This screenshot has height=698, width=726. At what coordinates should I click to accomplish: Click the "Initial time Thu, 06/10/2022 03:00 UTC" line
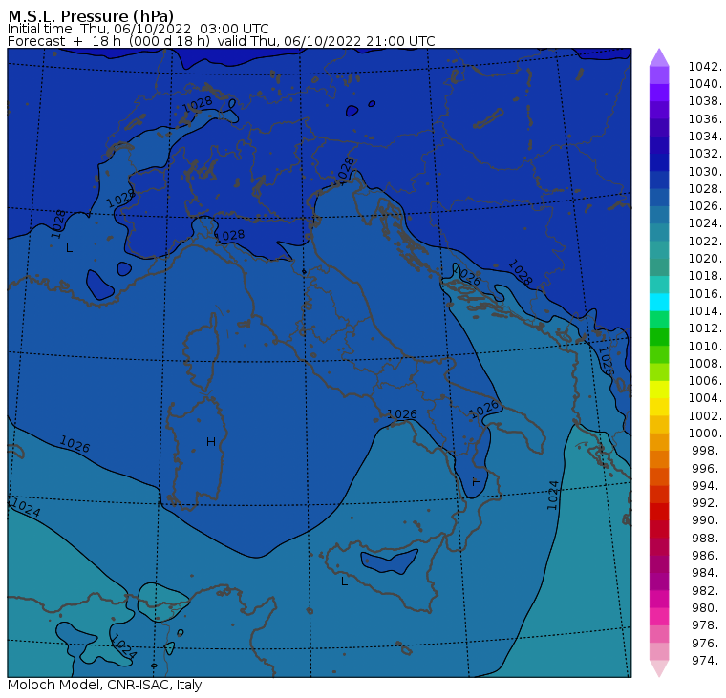pos(138,29)
